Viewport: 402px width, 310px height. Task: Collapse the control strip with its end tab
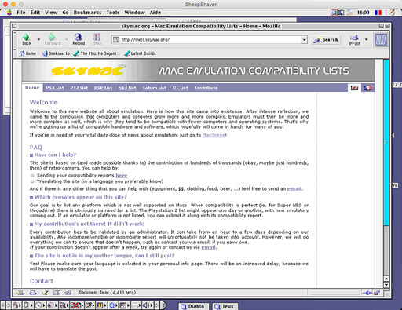coord(164,305)
